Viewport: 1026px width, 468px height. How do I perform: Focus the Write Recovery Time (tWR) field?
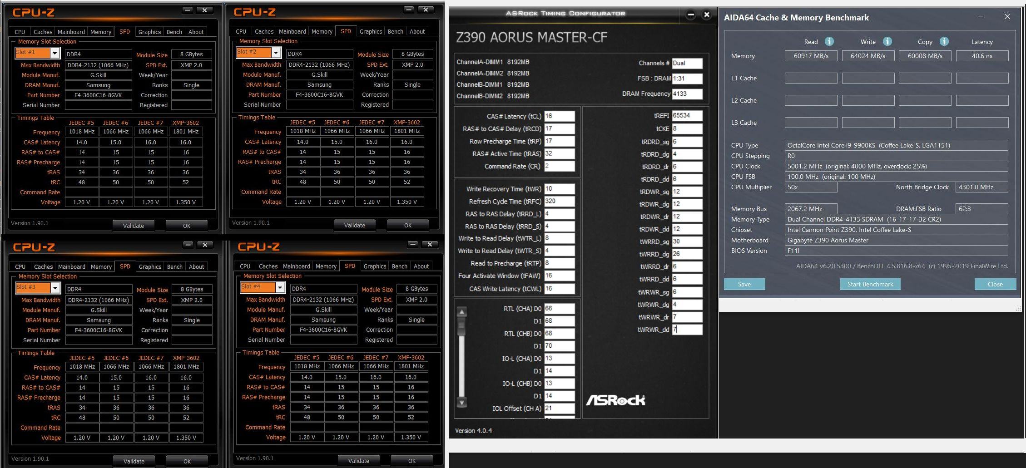(559, 189)
